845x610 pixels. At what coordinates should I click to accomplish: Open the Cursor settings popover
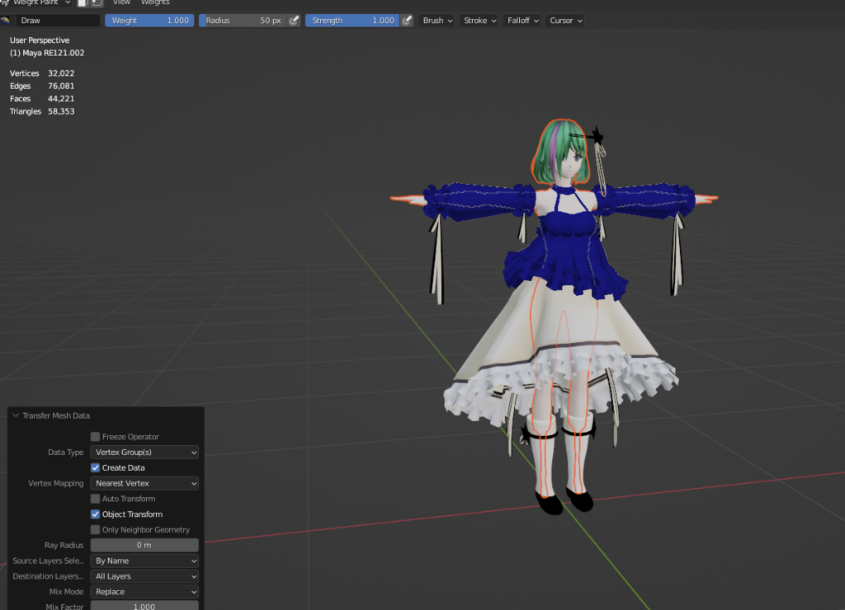pos(564,21)
